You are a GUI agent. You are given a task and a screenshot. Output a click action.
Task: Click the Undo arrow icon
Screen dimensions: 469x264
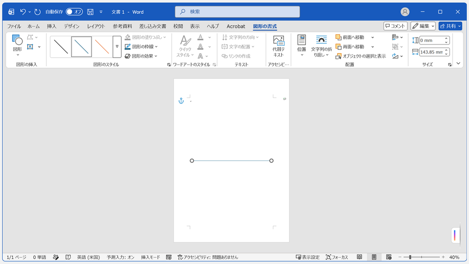23,11
